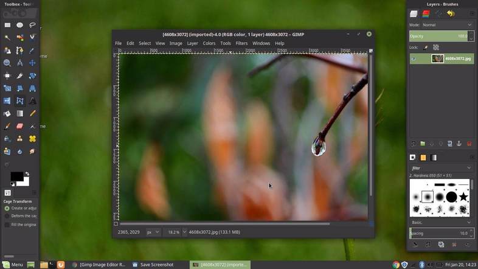Viewport: 478px width, 269px height.
Task: Open the px units dropdown
Action: [152, 232]
